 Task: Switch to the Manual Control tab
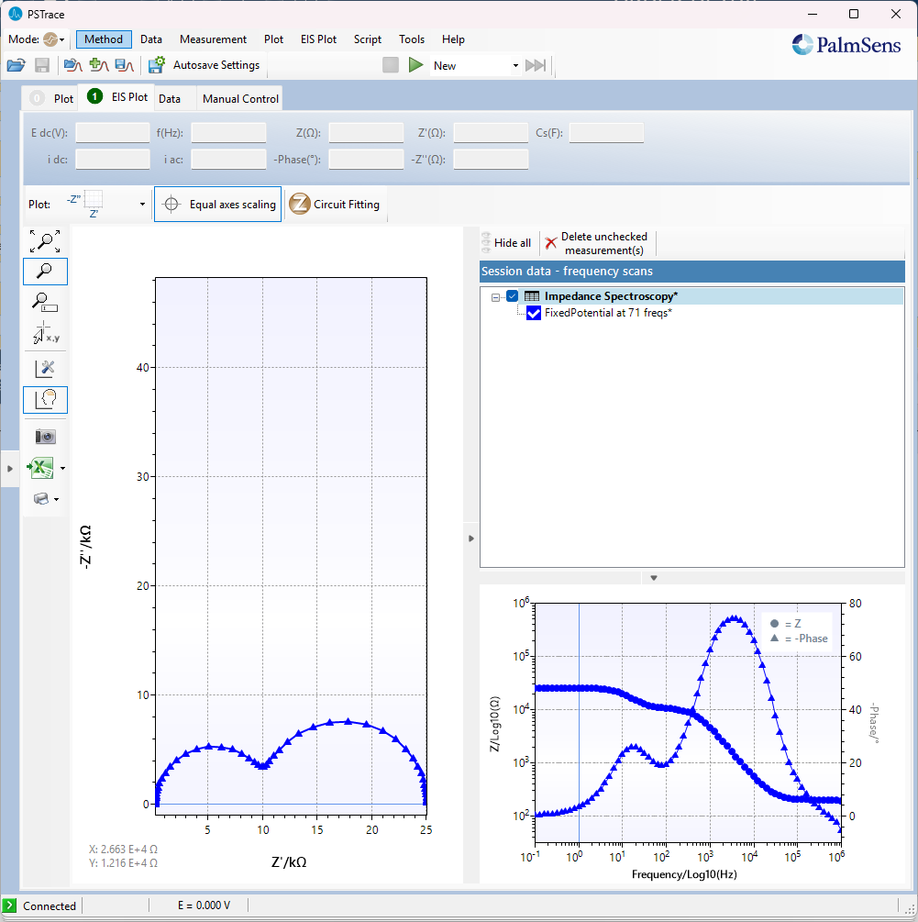pos(240,99)
